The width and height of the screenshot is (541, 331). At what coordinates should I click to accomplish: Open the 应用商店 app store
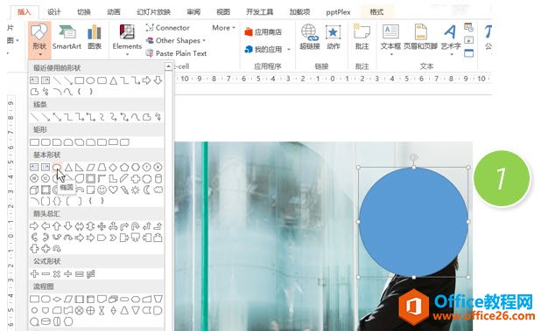coord(263,32)
